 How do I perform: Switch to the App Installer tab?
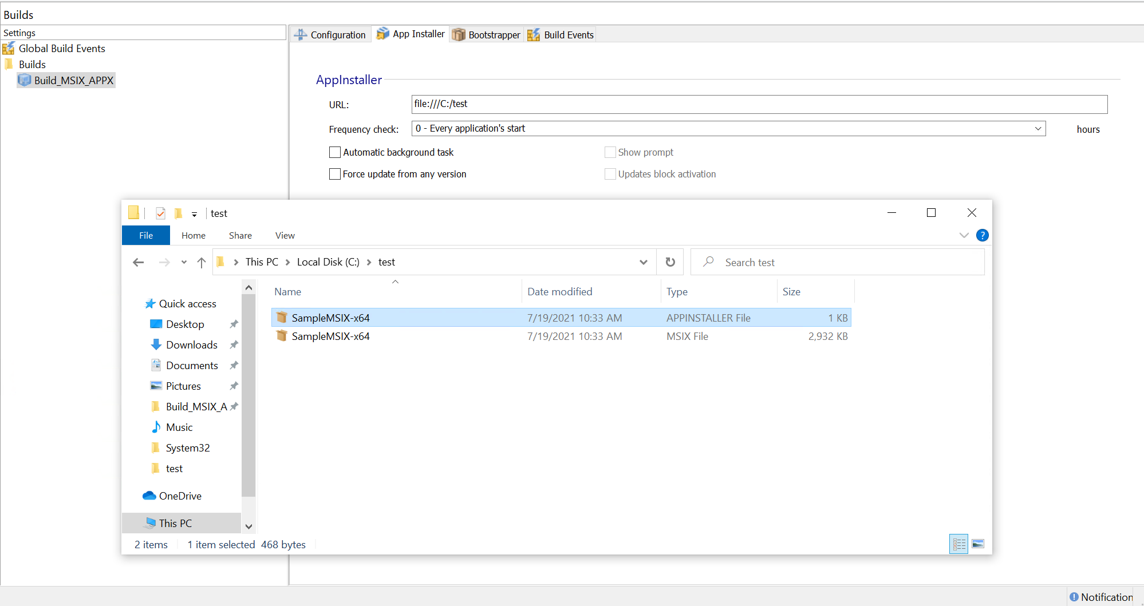tap(411, 34)
